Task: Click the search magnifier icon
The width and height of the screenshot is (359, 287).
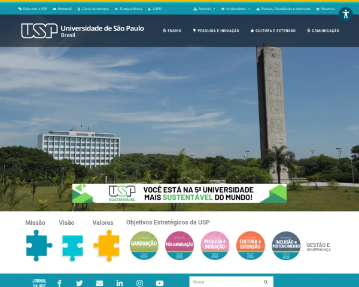Action: pyautogui.click(x=266, y=282)
